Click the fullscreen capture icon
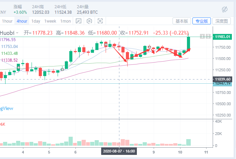Viewport: 236px width, 159px height. click(100, 21)
